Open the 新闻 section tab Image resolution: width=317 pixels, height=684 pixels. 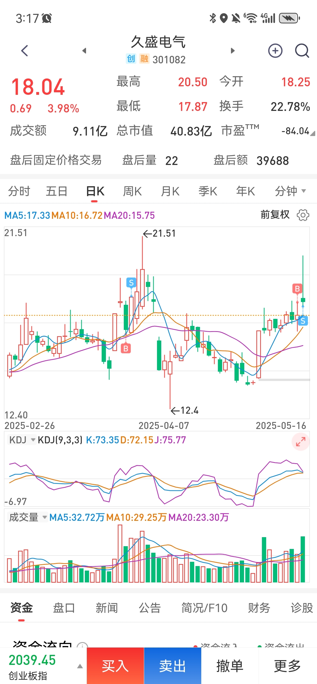tap(107, 608)
